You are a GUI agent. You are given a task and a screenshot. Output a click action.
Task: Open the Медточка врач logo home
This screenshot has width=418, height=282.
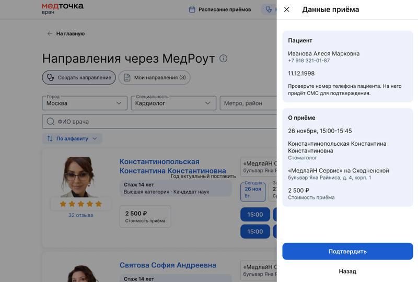pos(63,8)
